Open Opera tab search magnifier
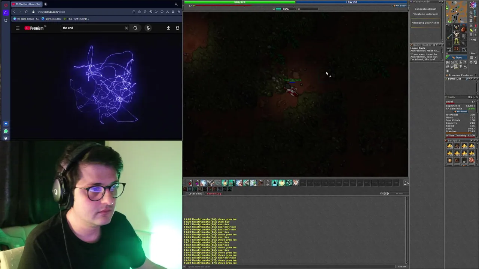Image resolution: width=479 pixels, height=269 pixels. pyautogui.click(x=176, y=4)
